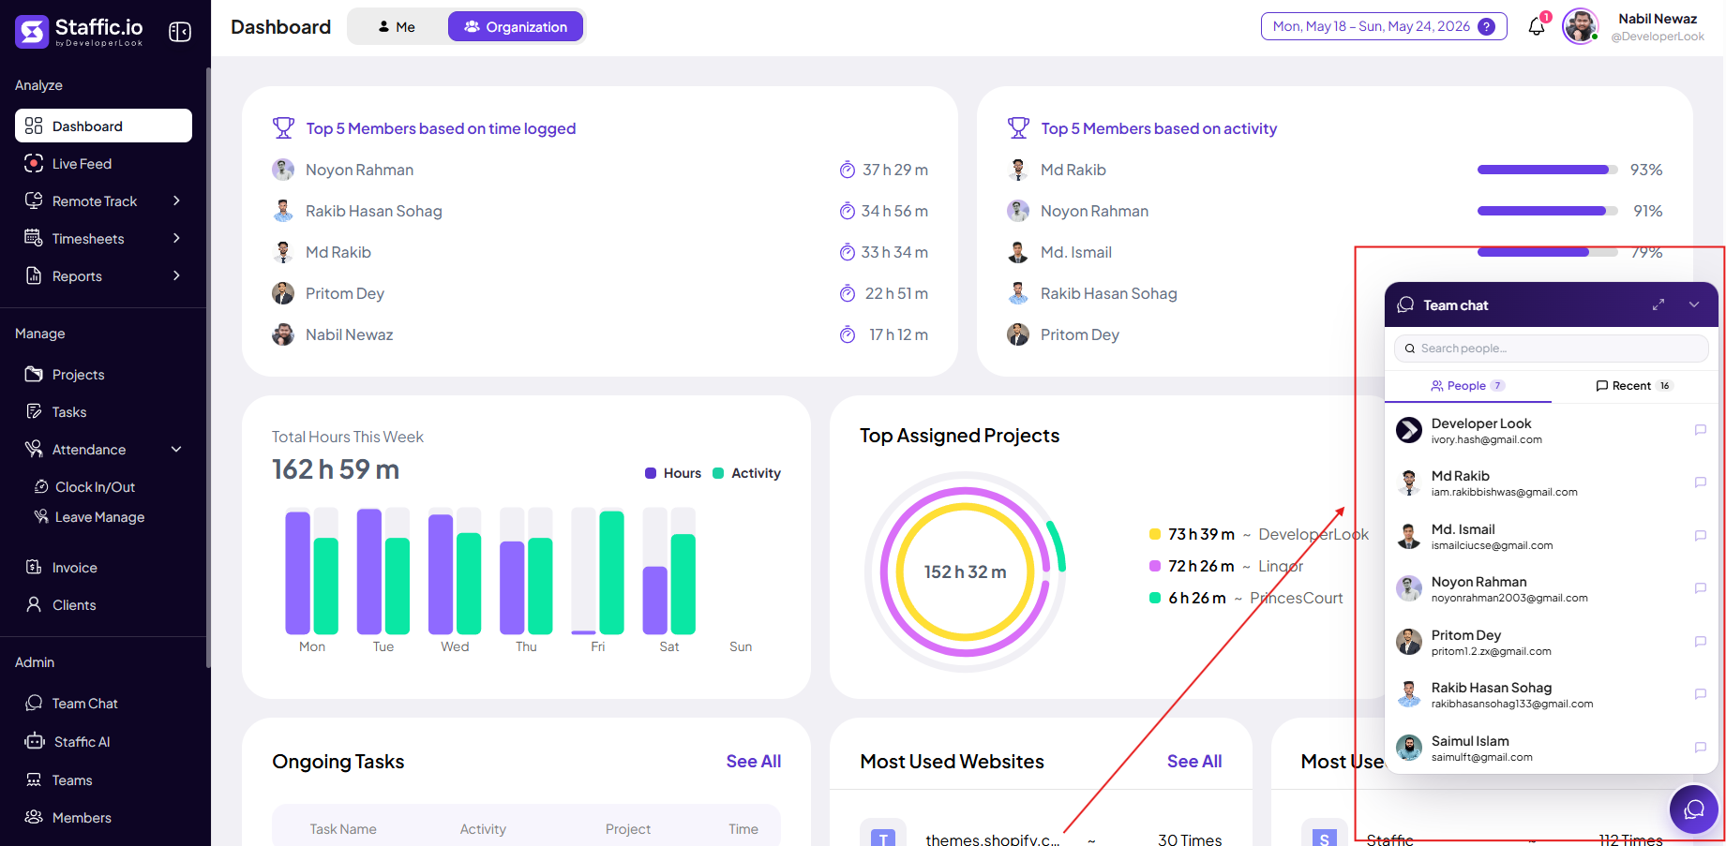Open notifications bell

pyautogui.click(x=1537, y=26)
